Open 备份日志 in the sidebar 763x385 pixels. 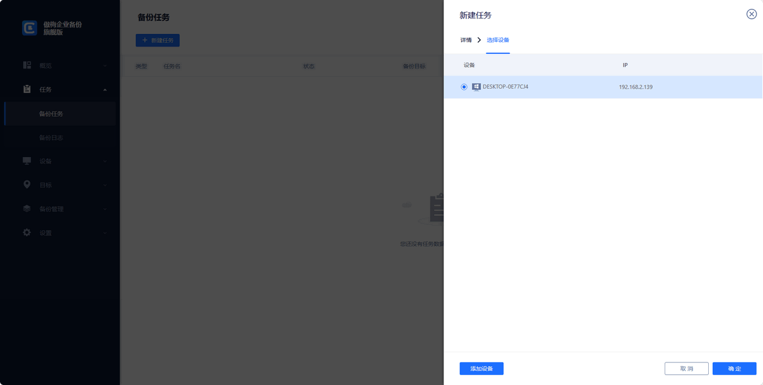click(x=51, y=137)
